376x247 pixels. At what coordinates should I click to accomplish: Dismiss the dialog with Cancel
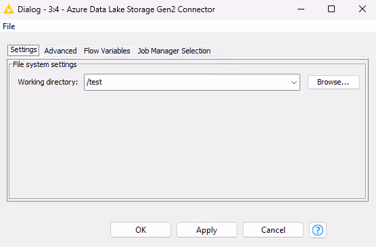coord(273,230)
